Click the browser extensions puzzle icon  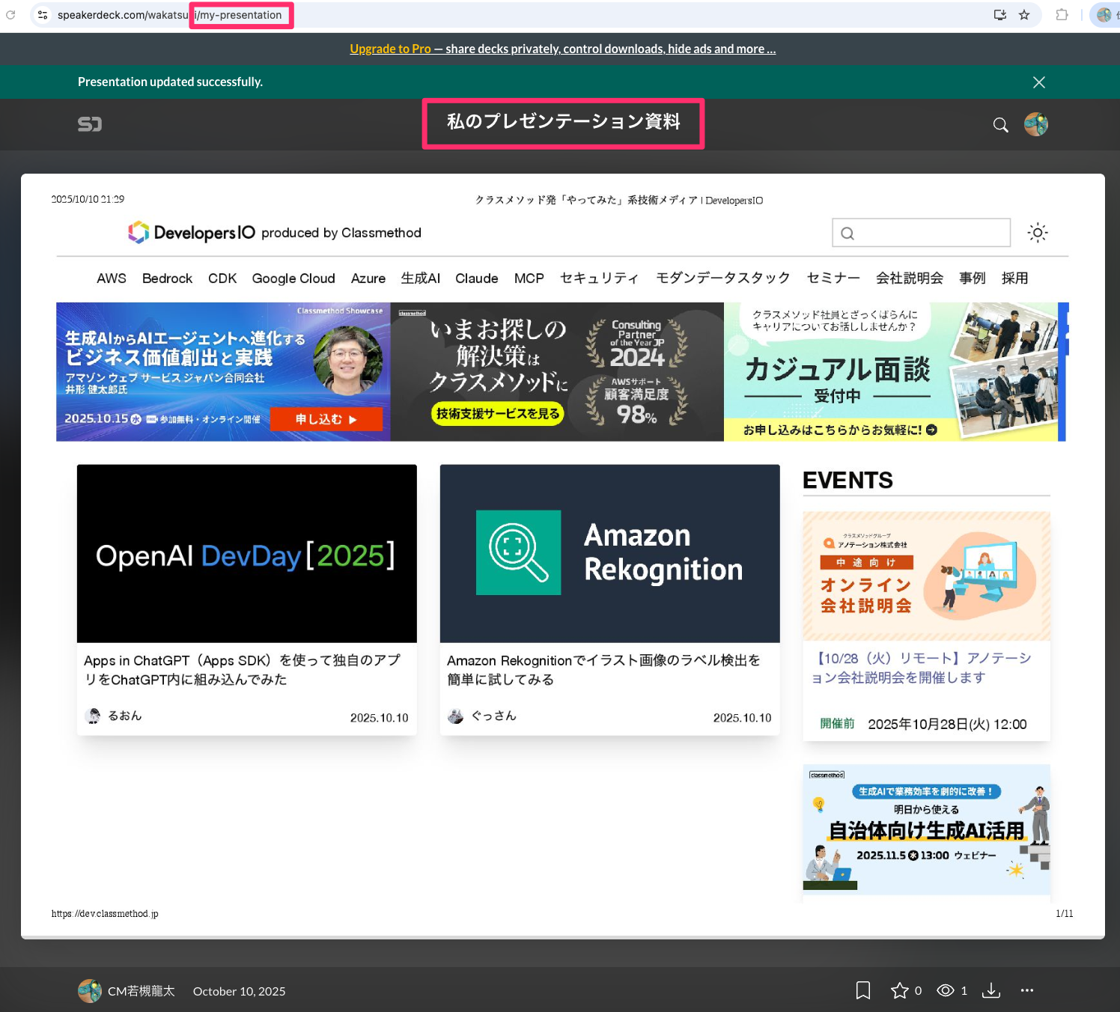click(x=1062, y=15)
